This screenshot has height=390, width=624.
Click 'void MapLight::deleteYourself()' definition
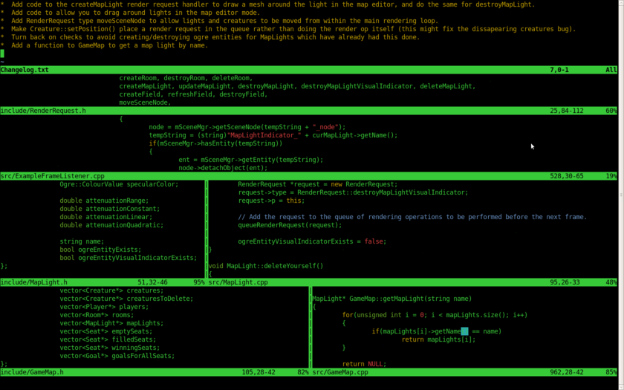[266, 266]
